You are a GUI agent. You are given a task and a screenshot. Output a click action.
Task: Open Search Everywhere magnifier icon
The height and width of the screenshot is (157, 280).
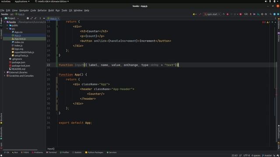(271, 14)
